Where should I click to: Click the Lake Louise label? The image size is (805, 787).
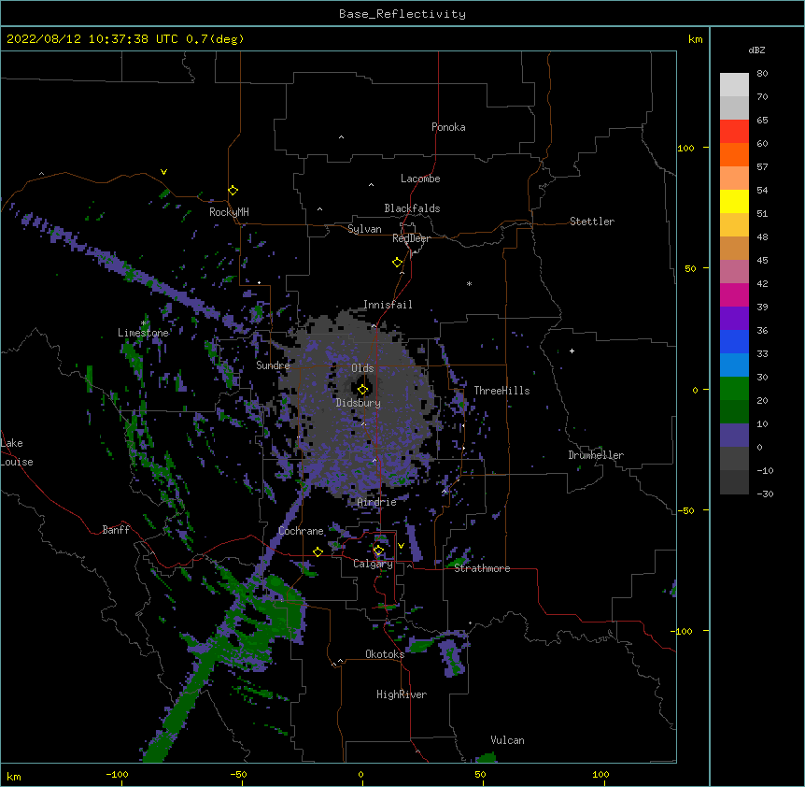(17, 452)
